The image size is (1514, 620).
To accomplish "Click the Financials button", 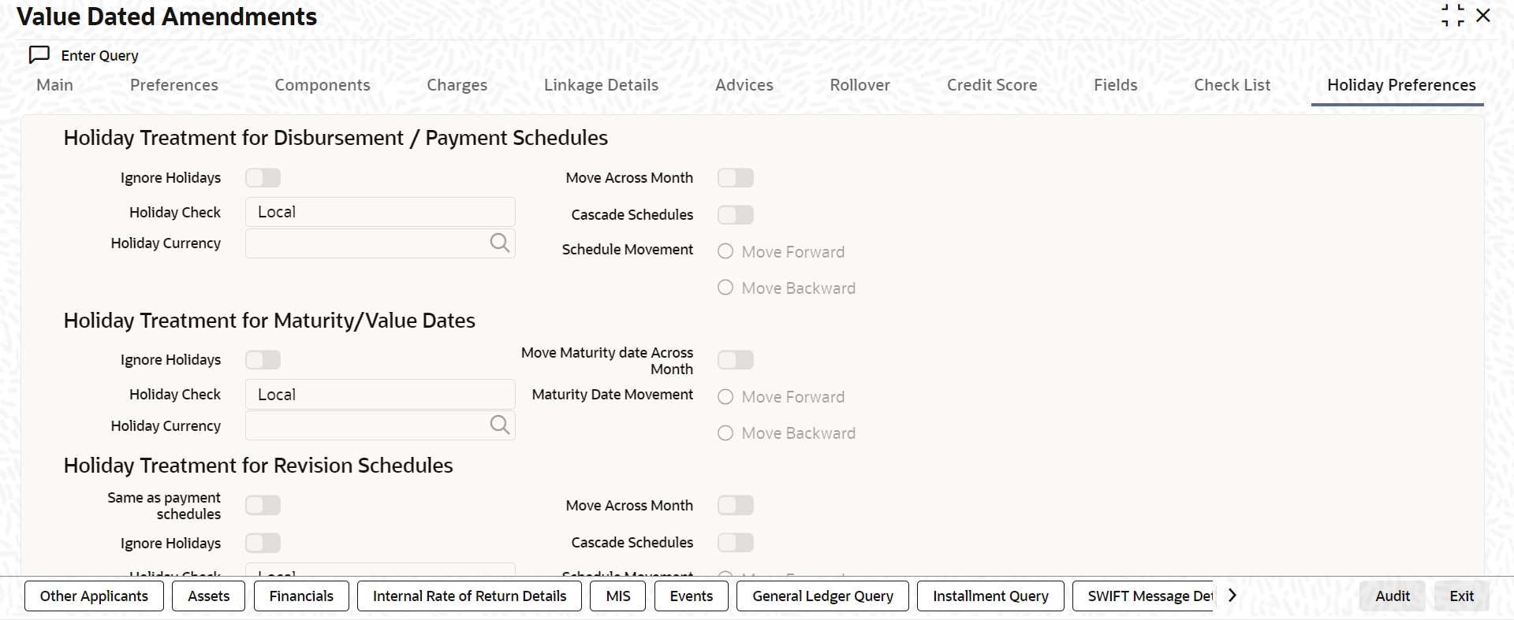I will [x=301, y=596].
